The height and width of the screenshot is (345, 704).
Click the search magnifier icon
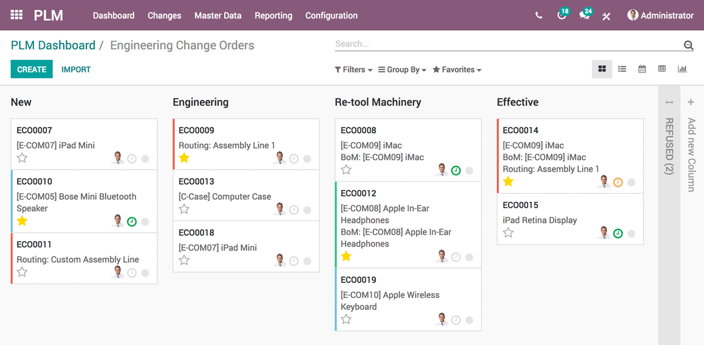688,44
